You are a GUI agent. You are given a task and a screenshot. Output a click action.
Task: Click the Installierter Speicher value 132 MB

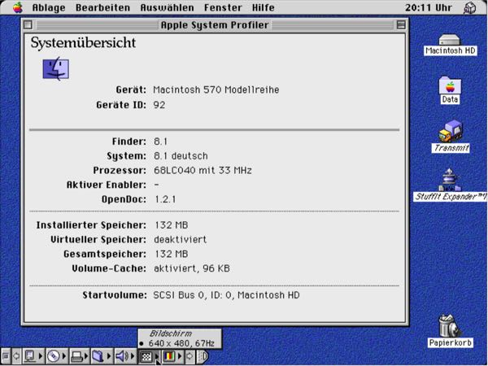[172, 225]
